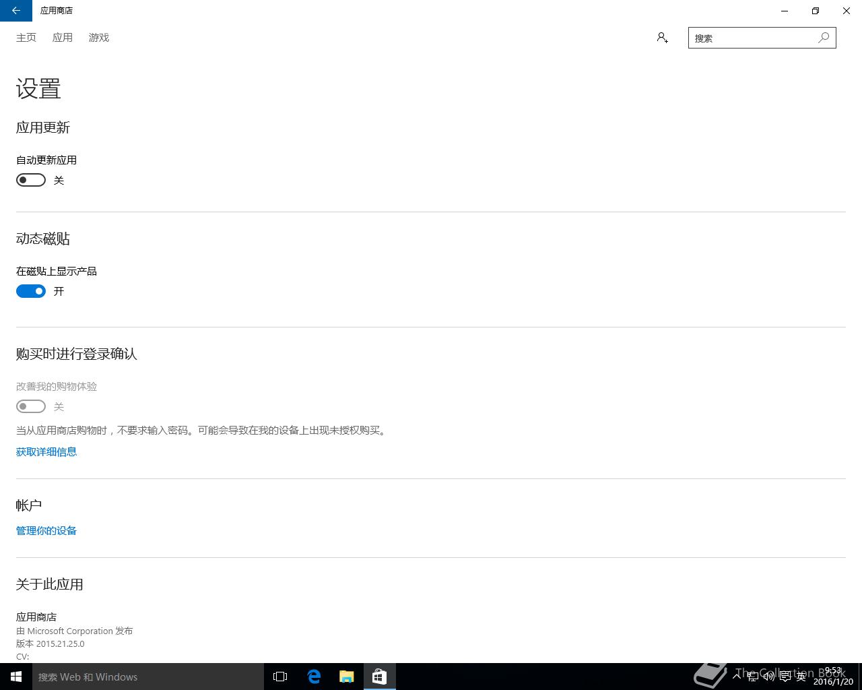Click the search magnifier icon

(x=824, y=38)
